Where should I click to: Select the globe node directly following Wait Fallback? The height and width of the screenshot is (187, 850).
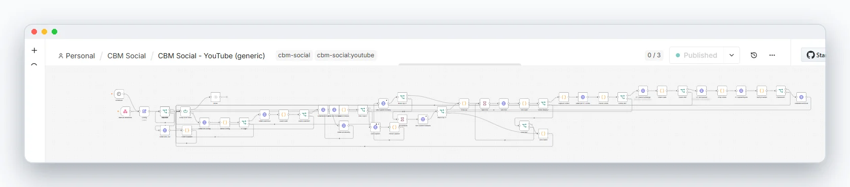point(423,119)
